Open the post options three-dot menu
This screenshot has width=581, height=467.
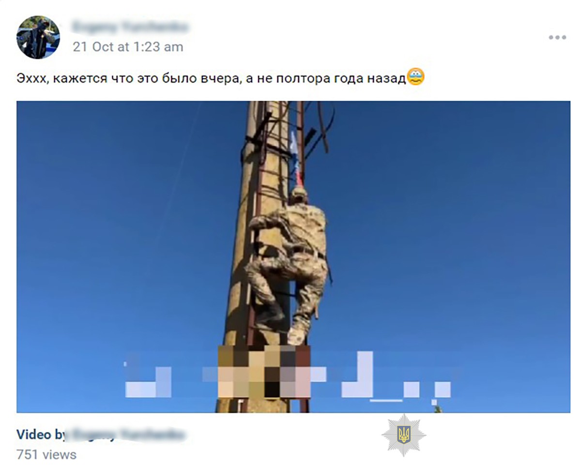[x=557, y=37]
